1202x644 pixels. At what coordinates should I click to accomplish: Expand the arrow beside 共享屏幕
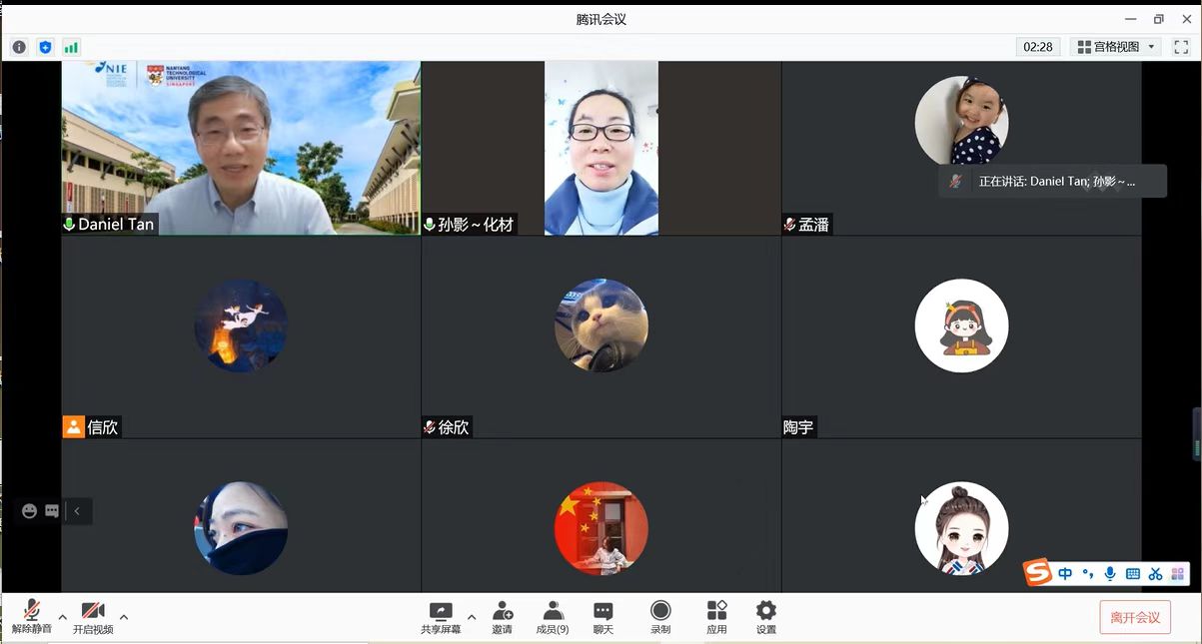(472, 616)
